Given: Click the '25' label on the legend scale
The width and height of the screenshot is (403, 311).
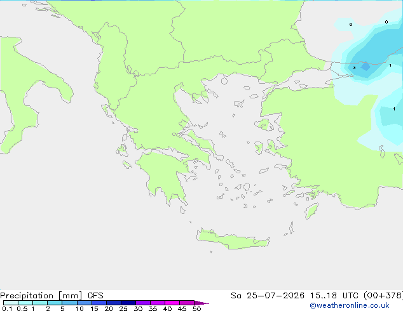Looking at the screenshot, I should click(123, 308).
